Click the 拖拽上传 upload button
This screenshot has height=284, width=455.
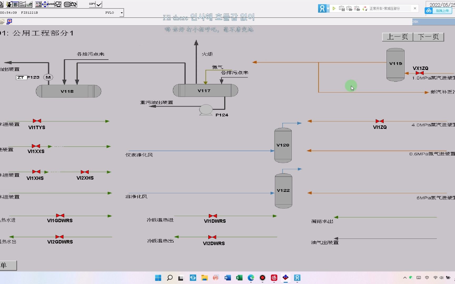point(438,11)
